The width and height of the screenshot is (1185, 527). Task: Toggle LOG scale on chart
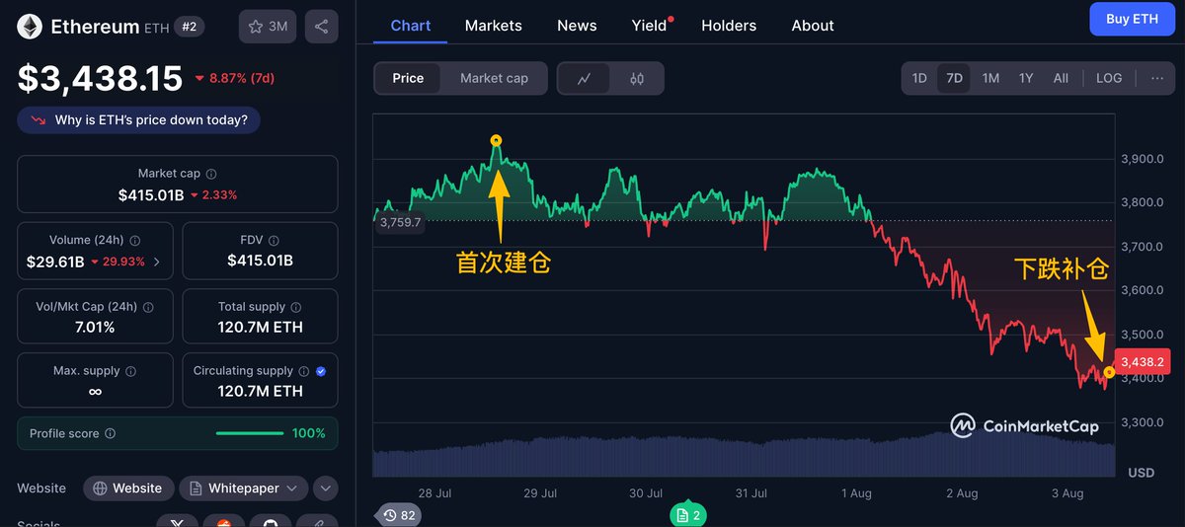1109,78
